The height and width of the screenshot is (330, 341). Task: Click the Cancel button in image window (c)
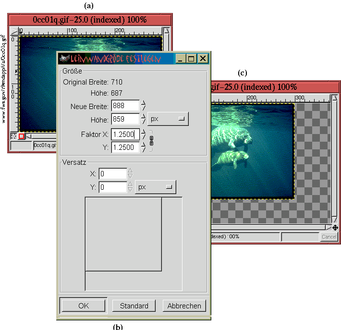[x=329, y=237]
